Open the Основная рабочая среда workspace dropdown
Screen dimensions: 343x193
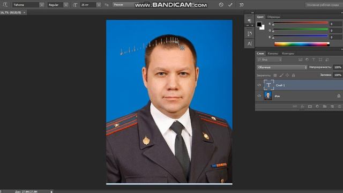tap(323, 5)
